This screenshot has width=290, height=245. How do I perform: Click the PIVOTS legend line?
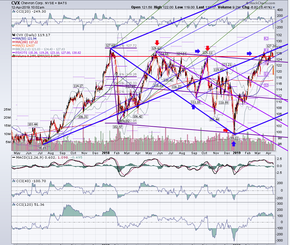pyautogui.click(x=47, y=53)
